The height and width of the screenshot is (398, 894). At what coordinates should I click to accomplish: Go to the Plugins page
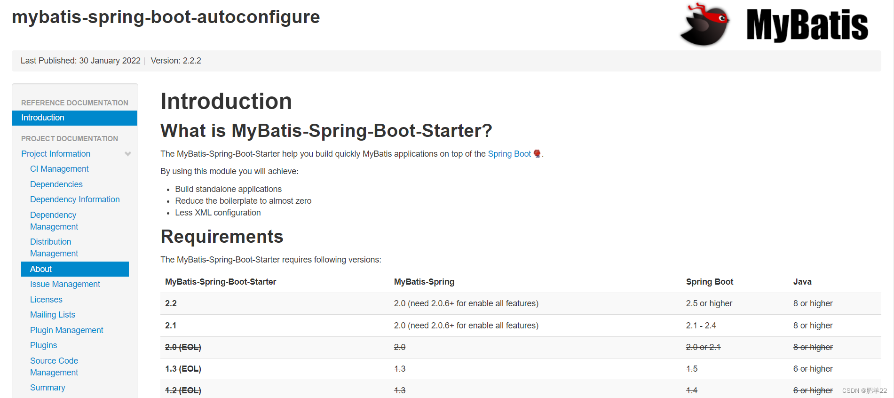click(43, 345)
